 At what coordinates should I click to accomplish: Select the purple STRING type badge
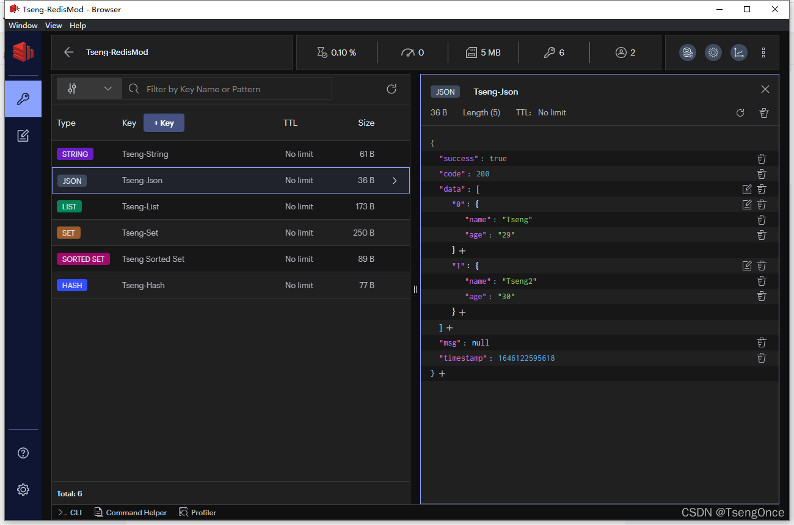pos(75,154)
